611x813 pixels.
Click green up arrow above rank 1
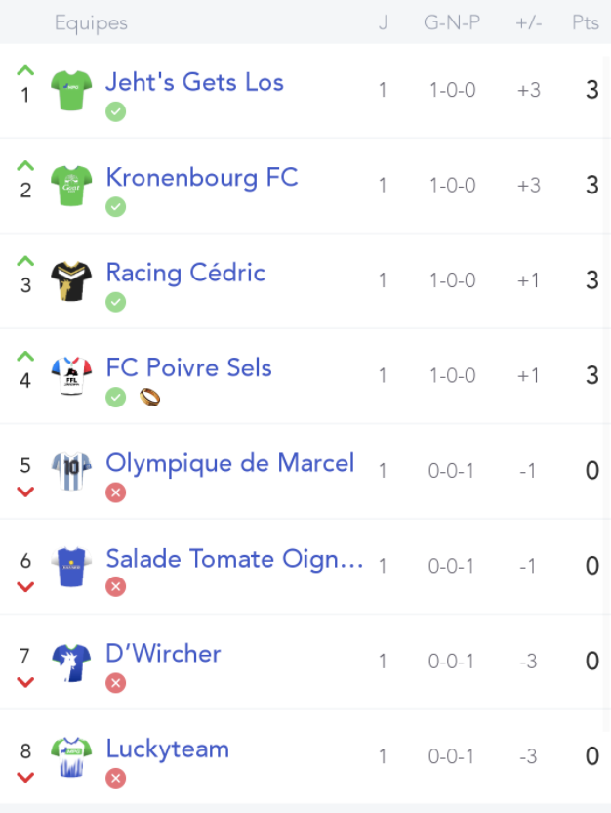tap(25, 71)
